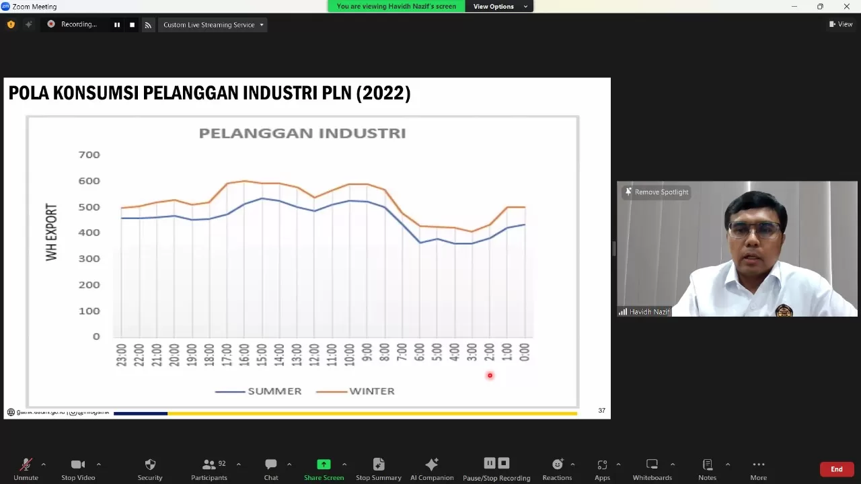Viewport: 861px width, 484px height.
Task: Open the Share Screen options chevron
Action: pyautogui.click(x=344, y=464)
